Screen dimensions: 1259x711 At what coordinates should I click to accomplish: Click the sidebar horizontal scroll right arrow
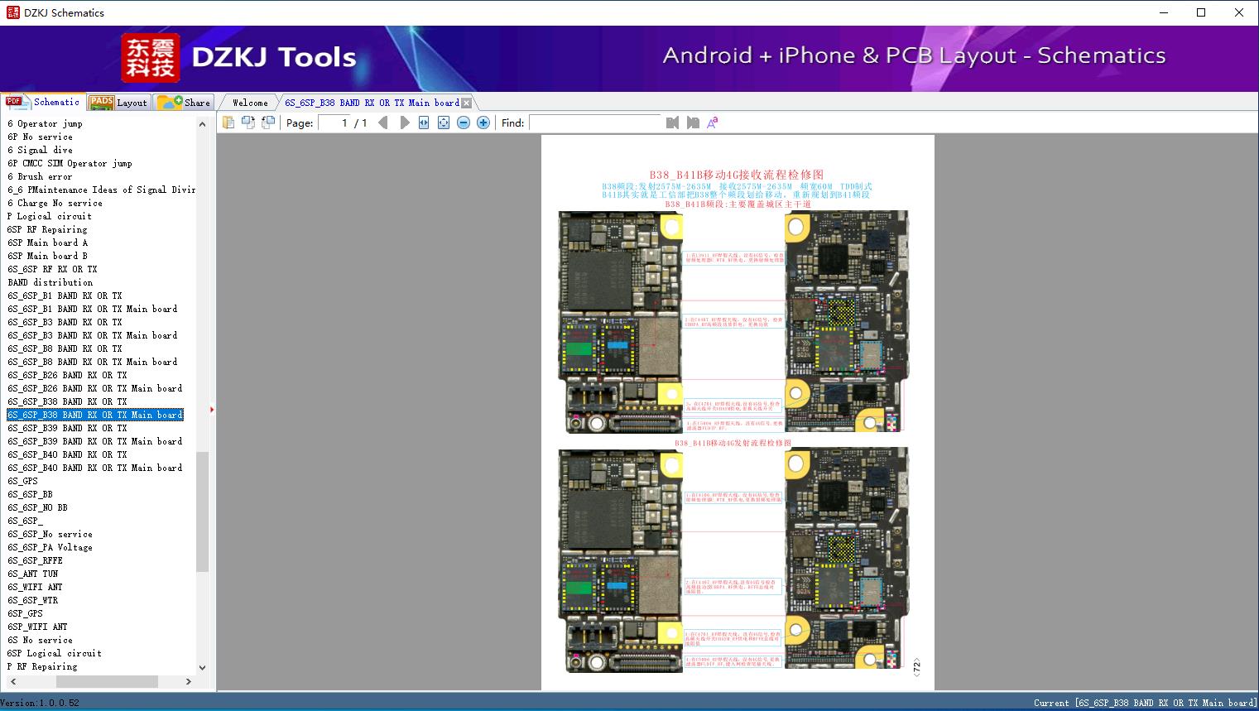click(x=189, y=681)
